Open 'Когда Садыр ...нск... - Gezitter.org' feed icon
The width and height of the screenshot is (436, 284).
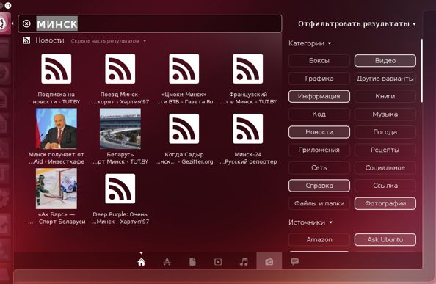click(184, 128)
